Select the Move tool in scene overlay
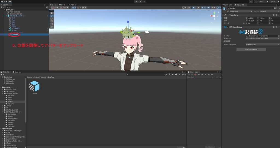This screenshot has height=148, width=280. (52, 16)
